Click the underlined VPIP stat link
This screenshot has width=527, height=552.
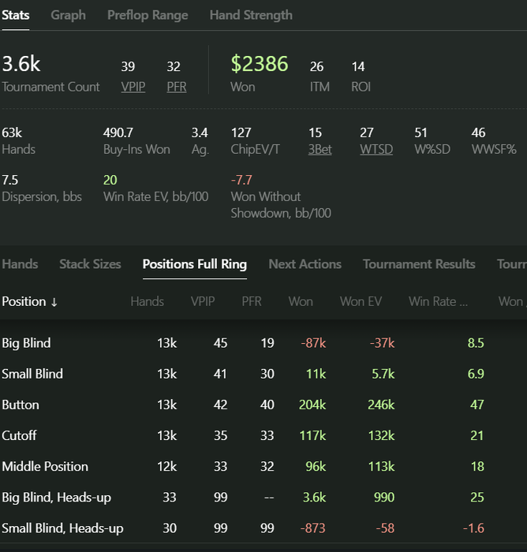pyautogui.click(x=133, y=87)
